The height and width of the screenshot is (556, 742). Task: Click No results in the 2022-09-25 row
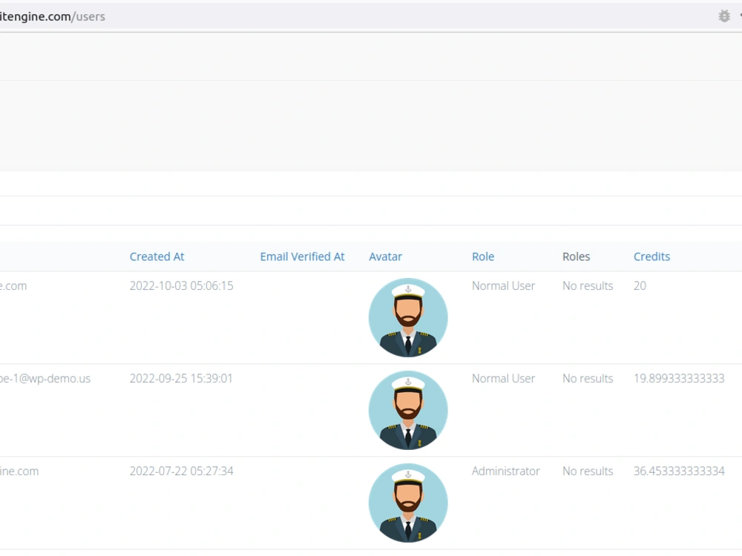tap(587, 378)
